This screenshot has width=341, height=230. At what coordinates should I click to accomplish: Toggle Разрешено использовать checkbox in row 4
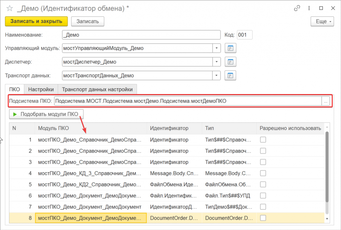263,173
